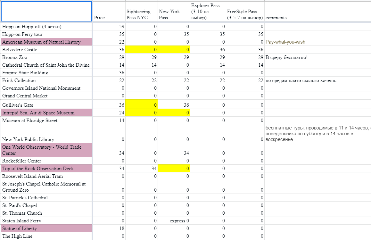371x240 pixels.
Task: Click the yellow New York Pass cell for Intrepid Museum
Action: tap(174, 113)
